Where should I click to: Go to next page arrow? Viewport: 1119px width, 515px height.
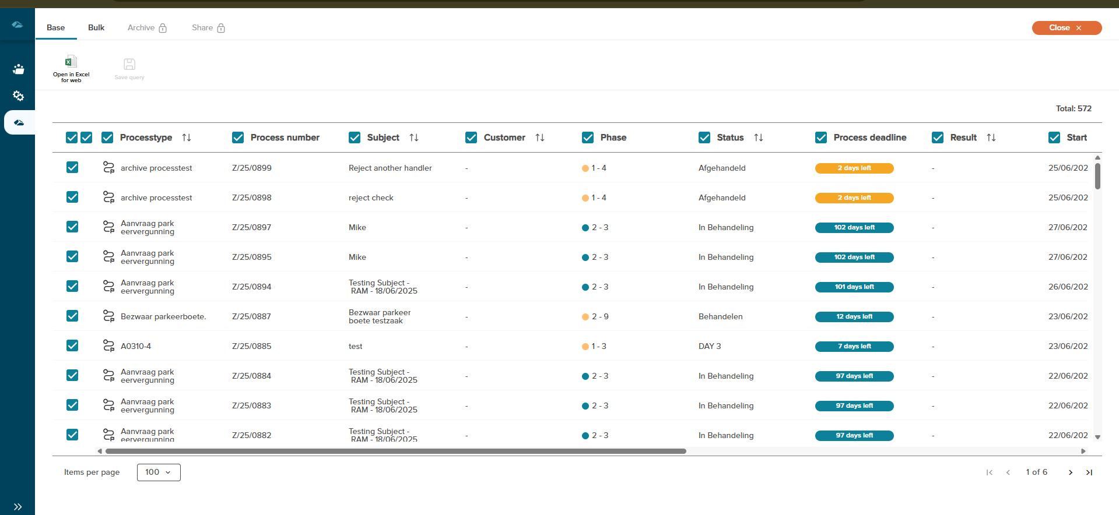[x=1070, y=472]
